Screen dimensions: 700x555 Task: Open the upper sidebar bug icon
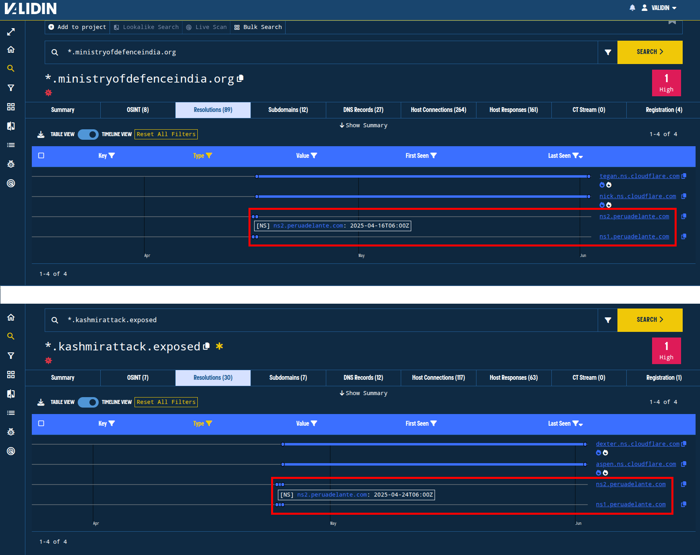(x=11, y=164)
